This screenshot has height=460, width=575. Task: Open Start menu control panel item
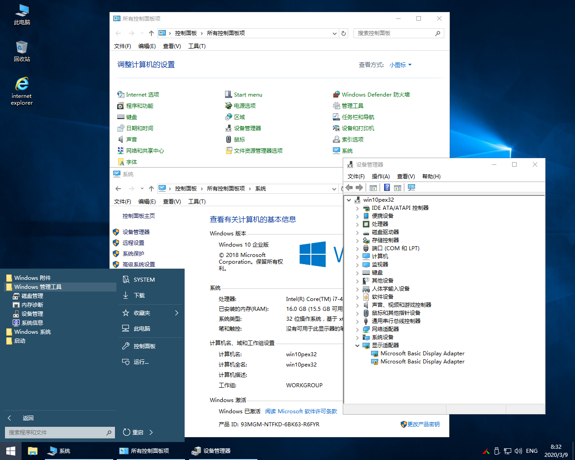pos(243,94)
